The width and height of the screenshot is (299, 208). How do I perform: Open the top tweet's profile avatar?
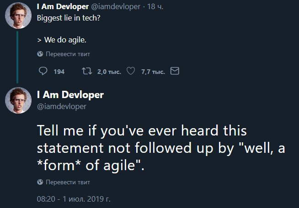click(18, 16)
